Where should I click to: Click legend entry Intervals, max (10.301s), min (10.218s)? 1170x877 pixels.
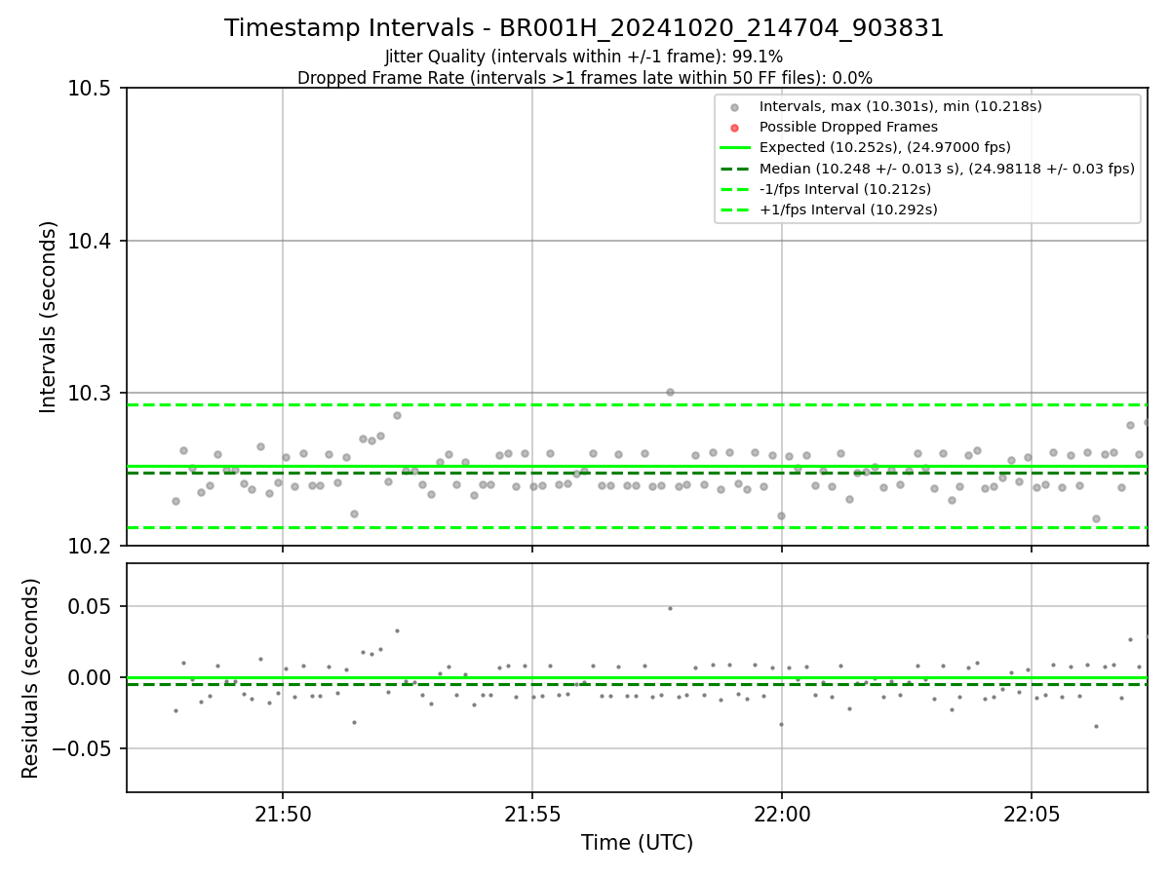pyautogui.click(x=901, y=106)
